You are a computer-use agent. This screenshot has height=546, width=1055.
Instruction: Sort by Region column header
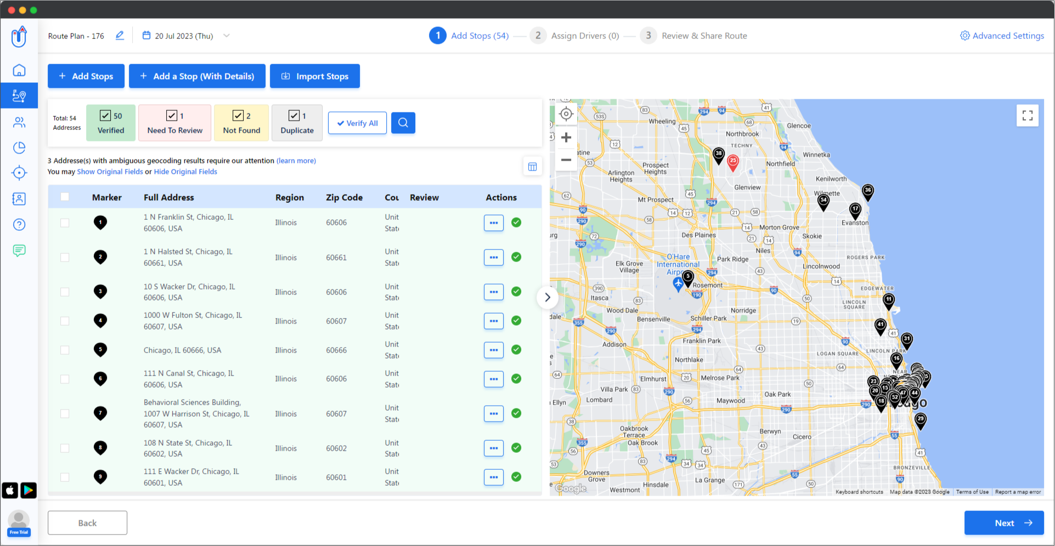click(290, 197)
